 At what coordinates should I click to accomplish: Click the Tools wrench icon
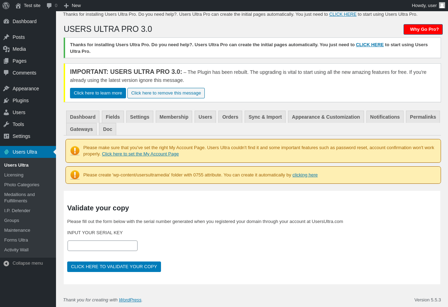(6, 124)
